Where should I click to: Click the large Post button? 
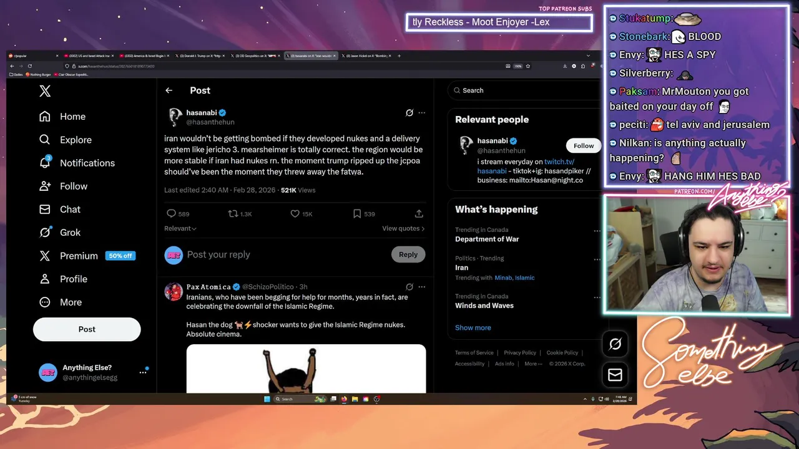point(87,329)
